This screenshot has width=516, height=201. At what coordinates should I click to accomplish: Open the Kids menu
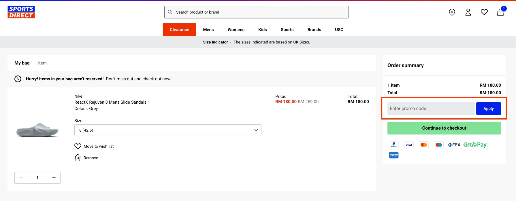click(263, 30)
